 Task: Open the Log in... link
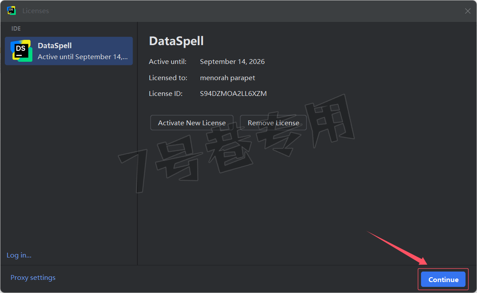(19, 255)
